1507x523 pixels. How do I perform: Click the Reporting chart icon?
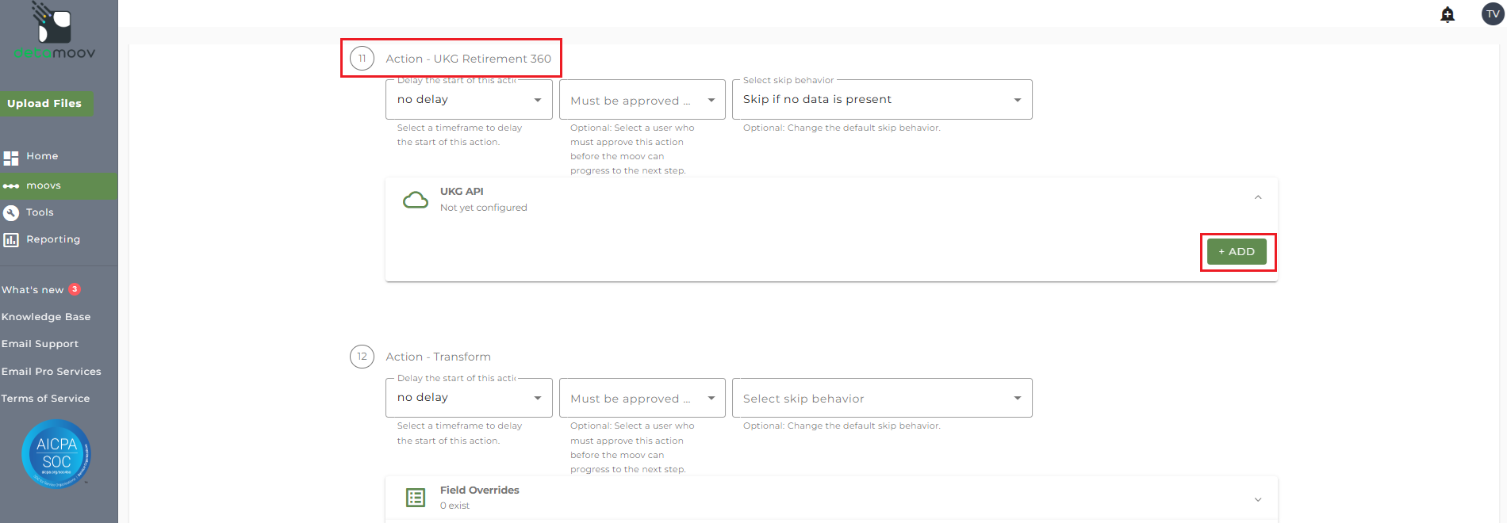coord(11,239)
